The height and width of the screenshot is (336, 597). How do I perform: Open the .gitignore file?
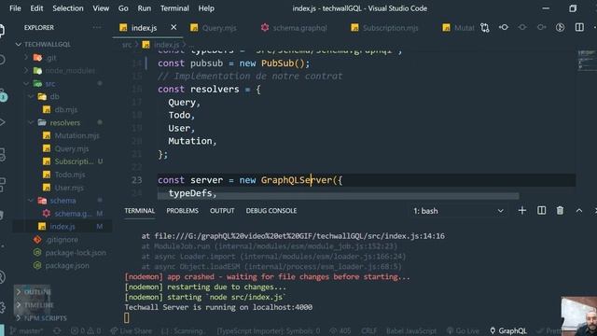point(62,240)
